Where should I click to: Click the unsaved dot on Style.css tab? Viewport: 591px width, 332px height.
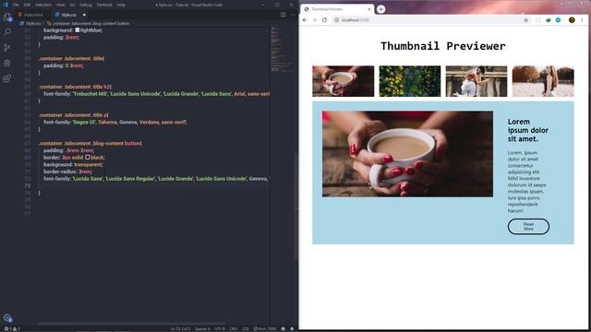coord(84,15)
